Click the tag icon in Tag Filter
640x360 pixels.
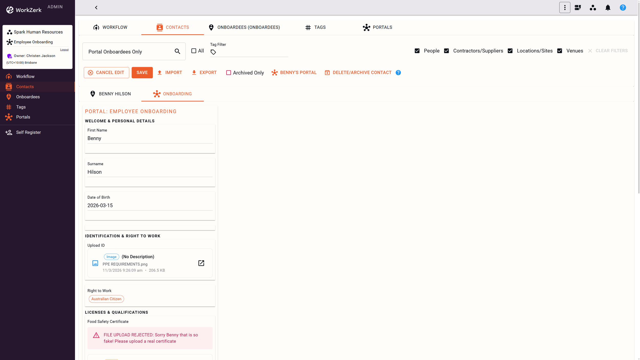coord(213,52)
